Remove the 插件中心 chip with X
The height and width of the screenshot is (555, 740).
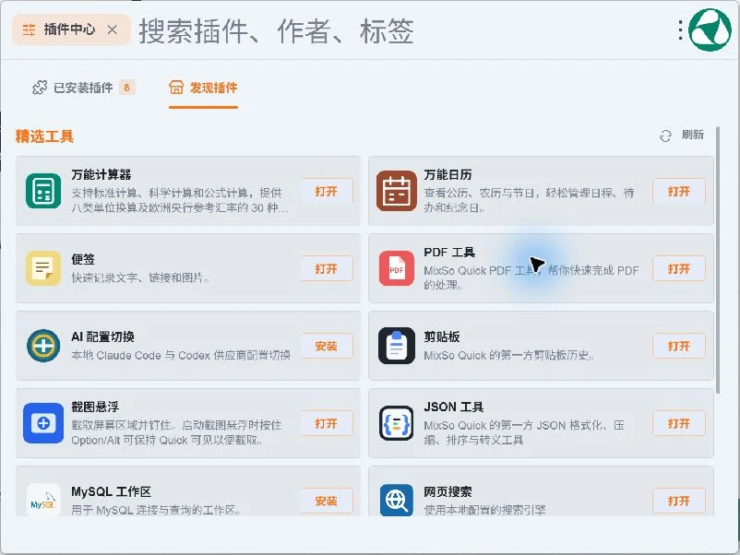point(112,30)
